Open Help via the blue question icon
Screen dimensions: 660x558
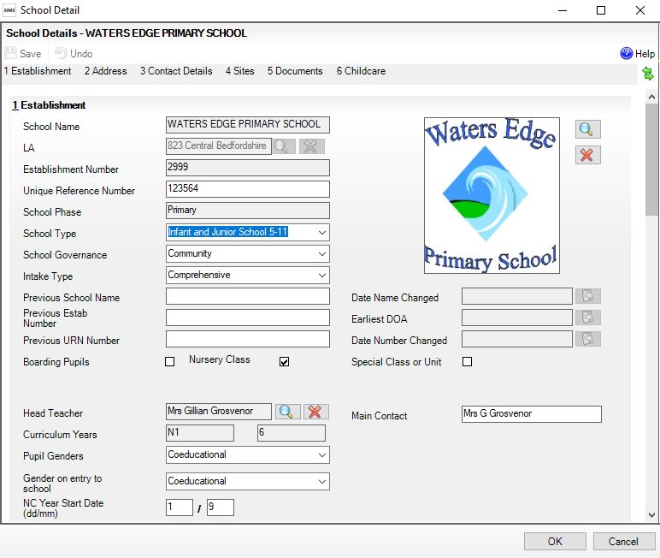coord(627,54)
